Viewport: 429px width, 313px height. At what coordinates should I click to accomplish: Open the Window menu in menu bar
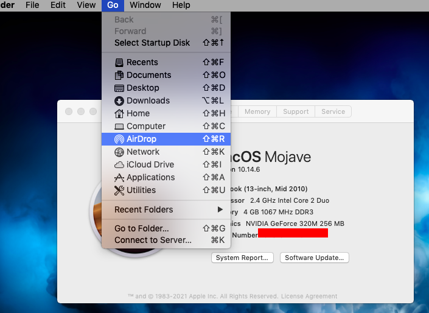(x=145, y=5)
